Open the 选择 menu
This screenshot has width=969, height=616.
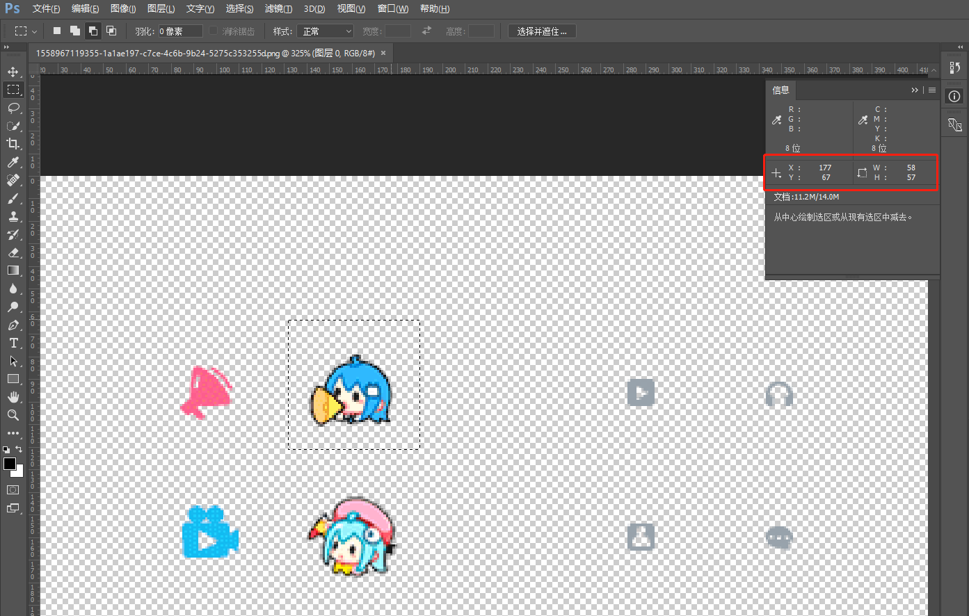[239, 8]
